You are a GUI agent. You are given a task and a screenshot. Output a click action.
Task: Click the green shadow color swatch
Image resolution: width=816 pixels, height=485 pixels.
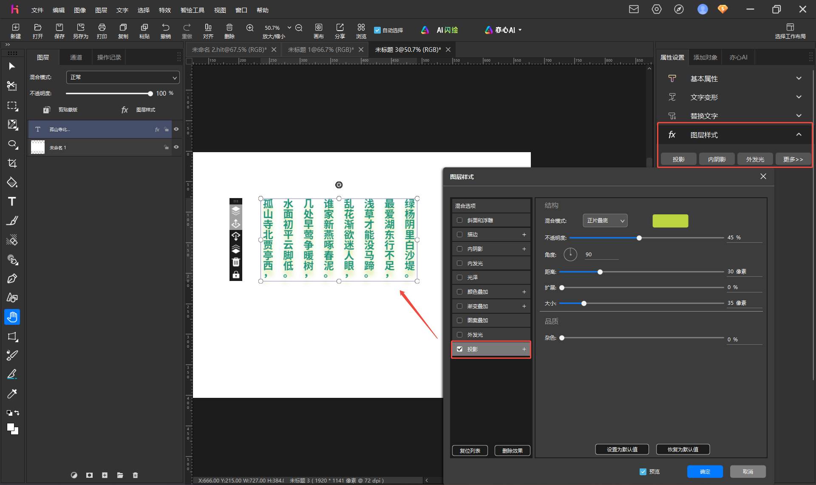click(x=670, y=221)
